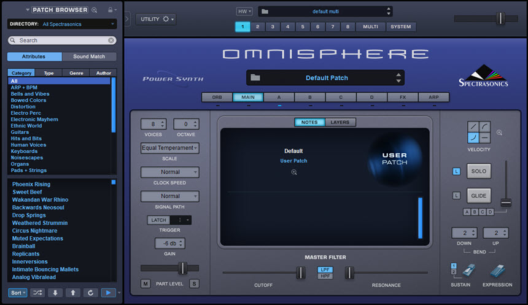Enable the LPF master filter mode
The height and width of the screenshot is (305, 528).
(325, 269)
